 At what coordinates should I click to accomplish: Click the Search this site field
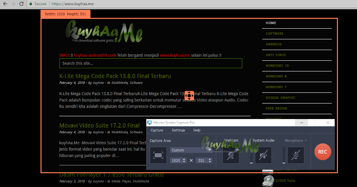tap(151, 63)
